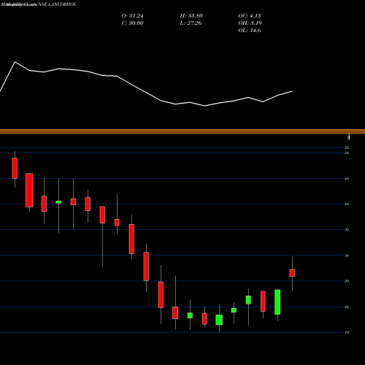The width and height of the screenshot is (365, 365).
Task: Click the 49 price axis label
Action: 347,179
